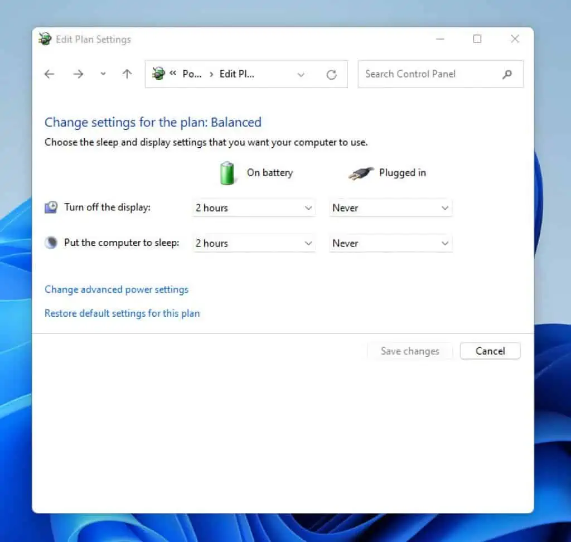The width and height of the screenshot is (571, 542).
Task: Open the recent locations chevron
Action: tap(103, 74)
